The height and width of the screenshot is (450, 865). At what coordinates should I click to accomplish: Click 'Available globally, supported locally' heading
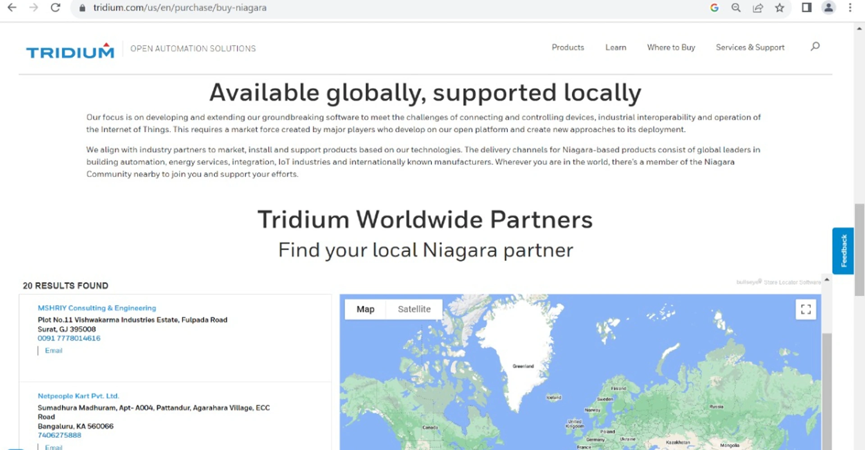425,93
